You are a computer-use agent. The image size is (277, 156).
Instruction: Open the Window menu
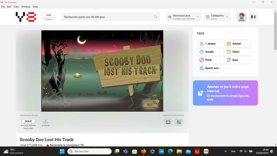click(x=26, y=6)
